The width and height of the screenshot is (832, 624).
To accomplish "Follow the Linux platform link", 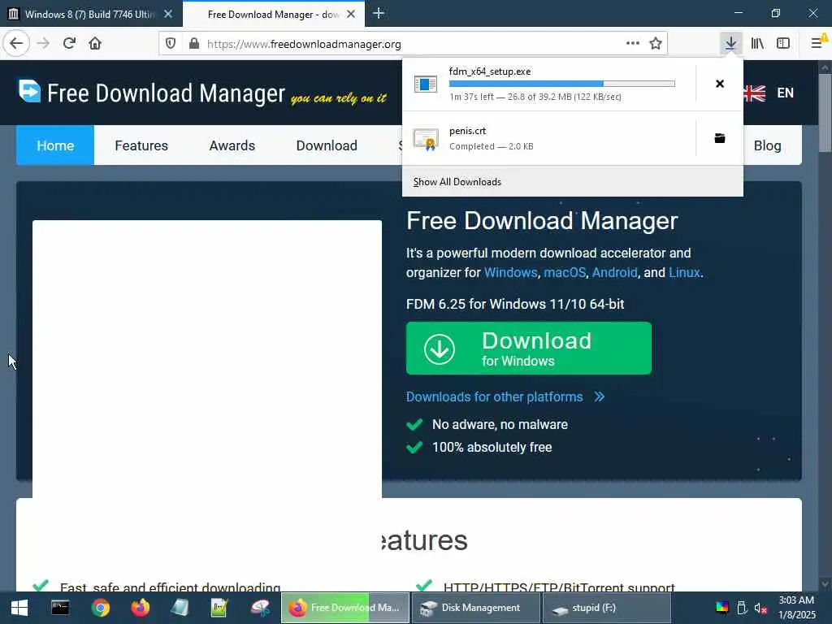I will pos(684,273).
